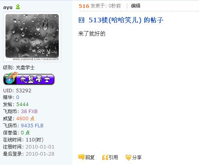
Task: Click the 分享 share button text
Action: 137,157
